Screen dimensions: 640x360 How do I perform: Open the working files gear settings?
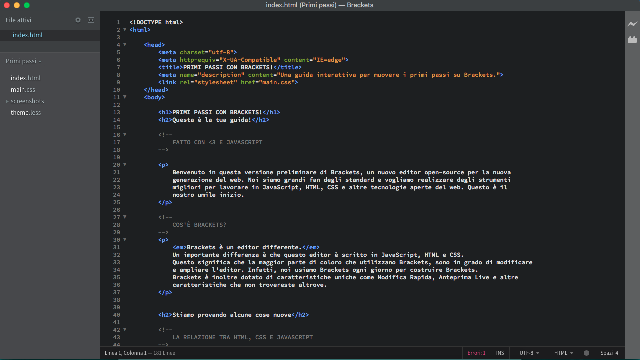pyautogui.click(x=78, y=20)
